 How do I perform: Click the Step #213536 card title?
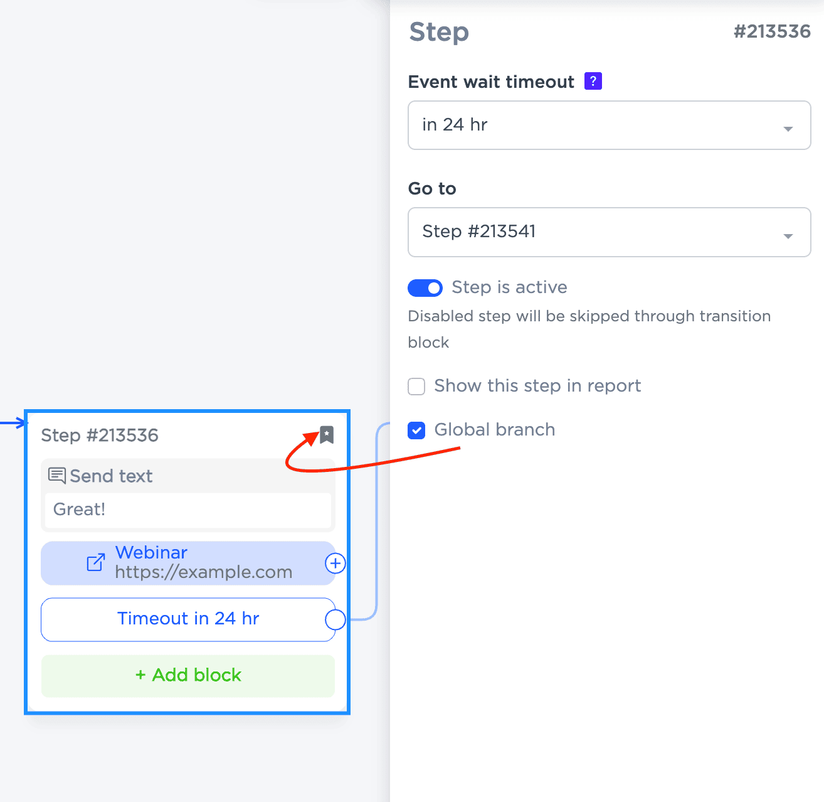click(x=100, y=436)
